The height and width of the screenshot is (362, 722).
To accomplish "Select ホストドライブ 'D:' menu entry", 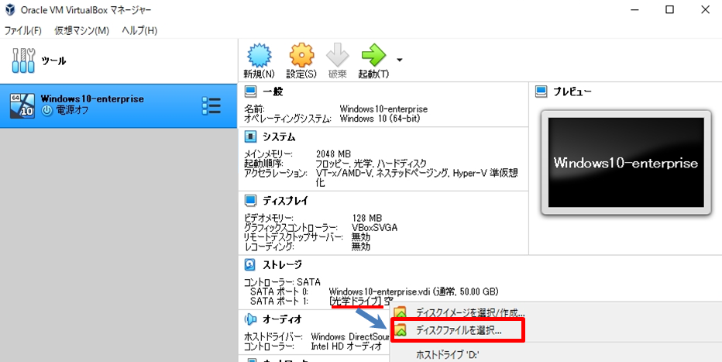I will click(x=449, y=354).
